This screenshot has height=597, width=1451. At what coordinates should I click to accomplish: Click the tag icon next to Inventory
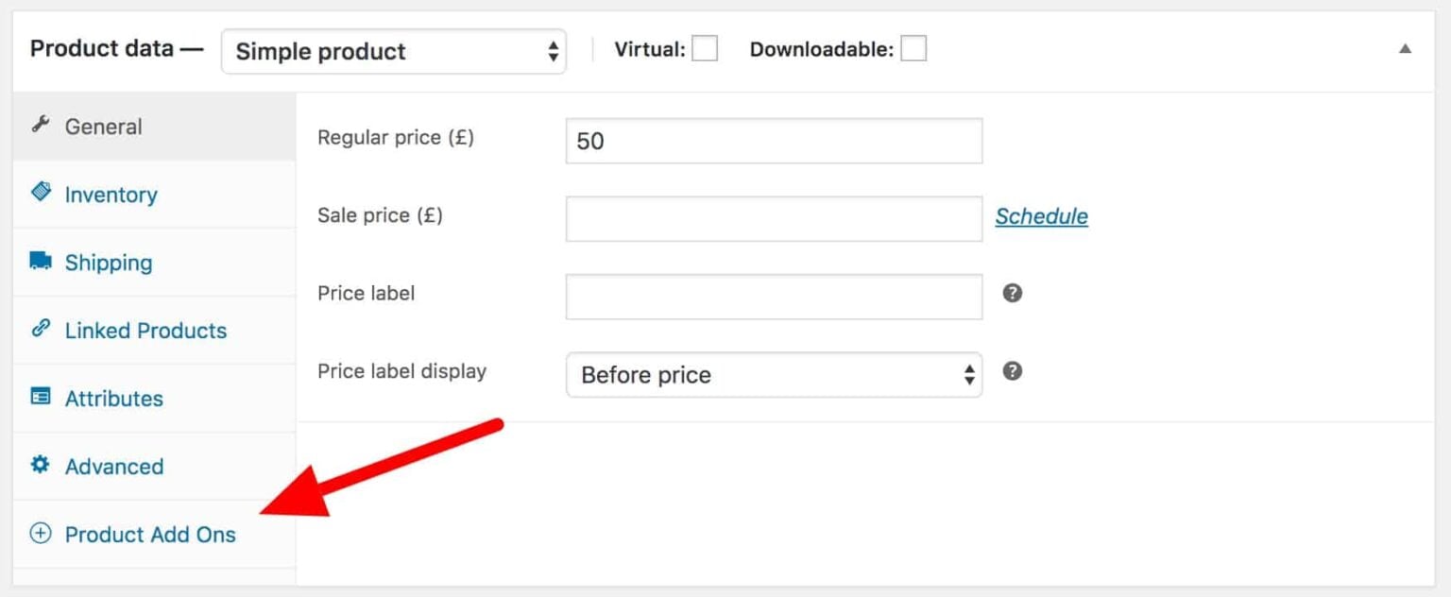[41, 193]
